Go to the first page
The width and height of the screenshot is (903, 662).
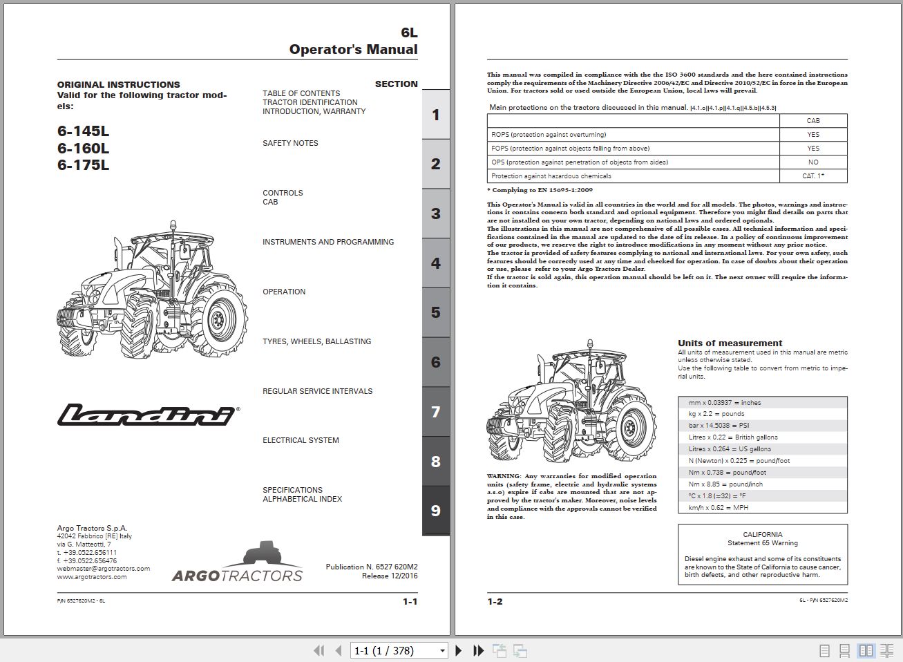[x=319, y=650]
